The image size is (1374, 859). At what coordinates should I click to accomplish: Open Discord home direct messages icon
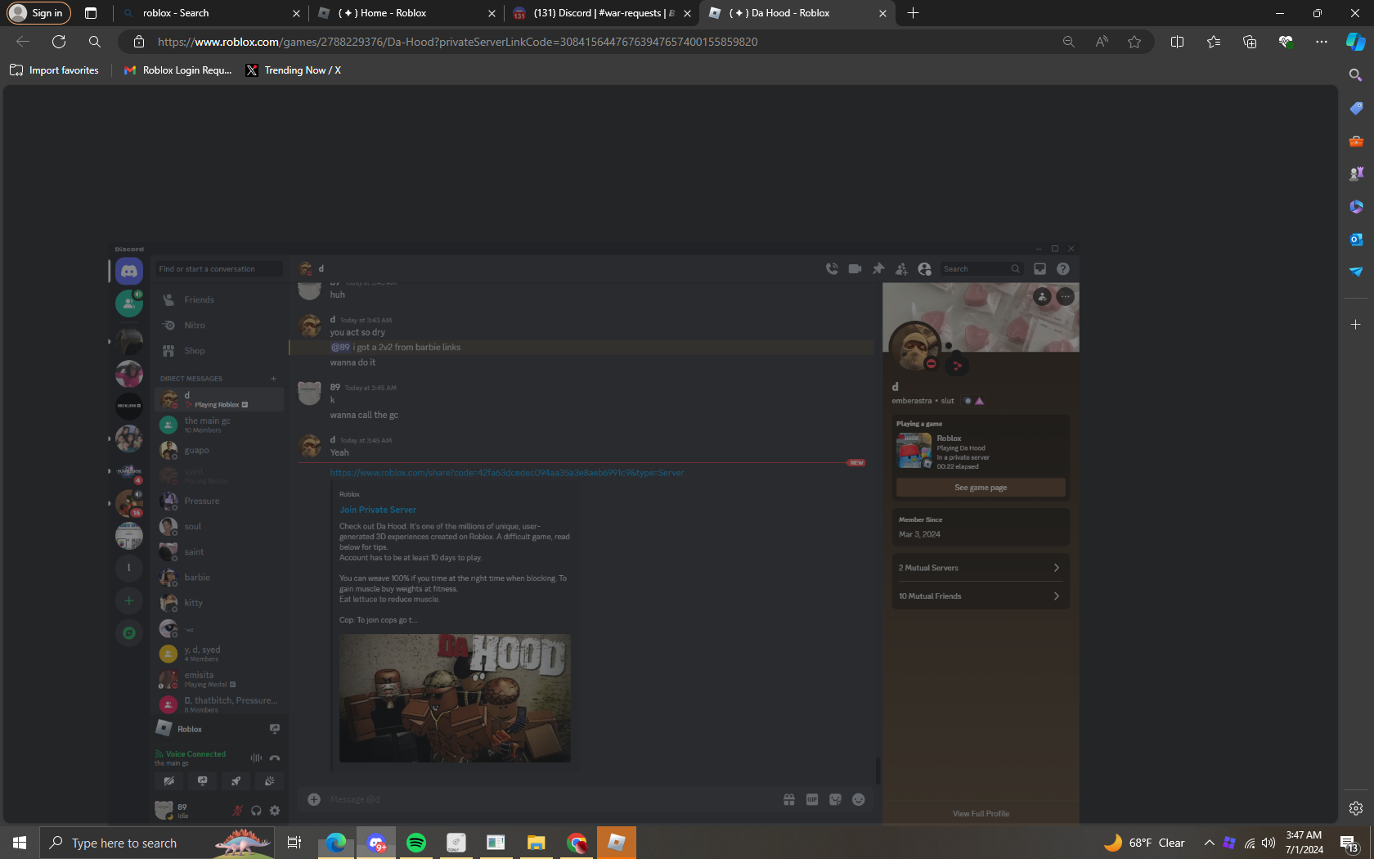(x=129, y=271)
